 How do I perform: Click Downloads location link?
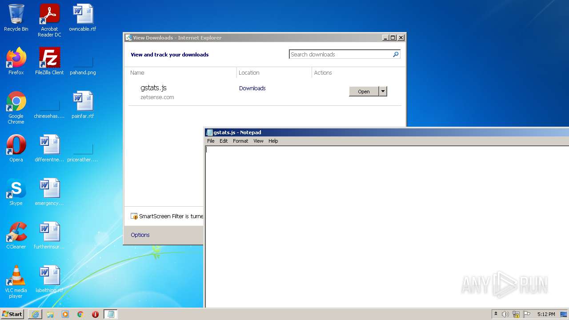[252, 88]
